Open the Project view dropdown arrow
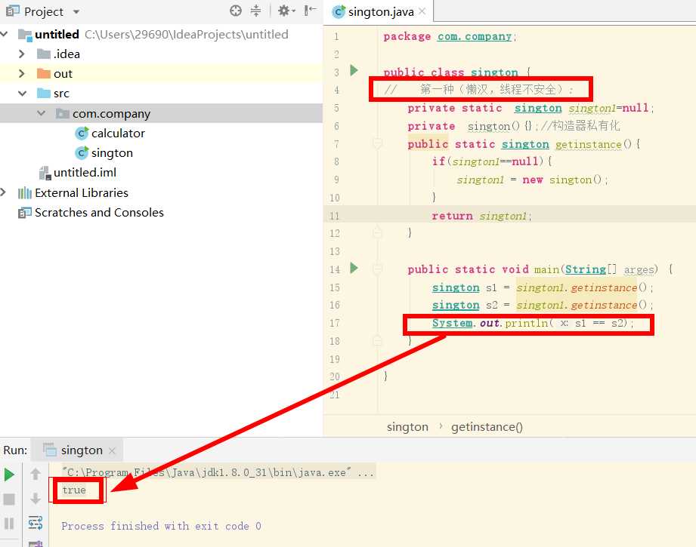Viewport: 696px width, 547px height. 76,12
